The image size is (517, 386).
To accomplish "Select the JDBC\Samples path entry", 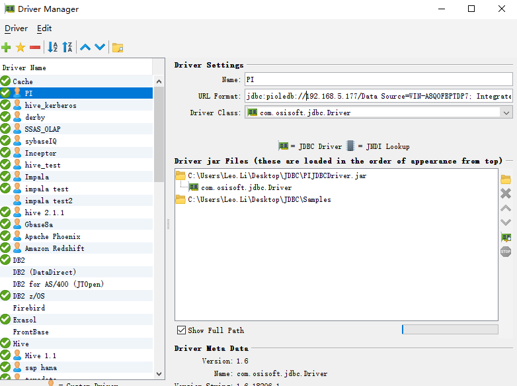I will (259, 199).
